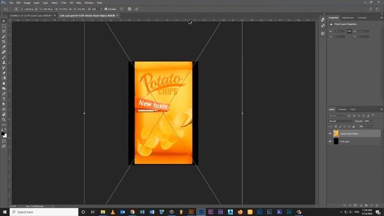384x216 pixels.
Task: Select the Zoom tool
Action: point(4,119)
